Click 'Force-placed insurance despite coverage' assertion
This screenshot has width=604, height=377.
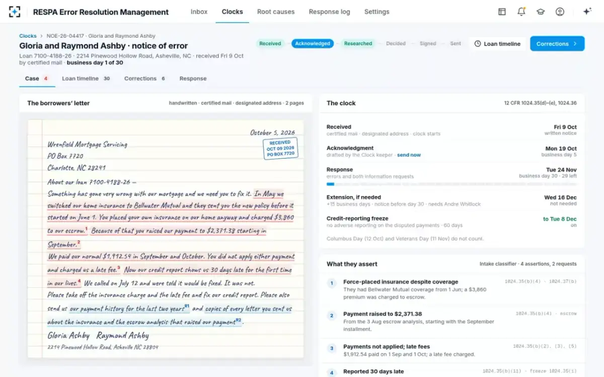point(400,282)
